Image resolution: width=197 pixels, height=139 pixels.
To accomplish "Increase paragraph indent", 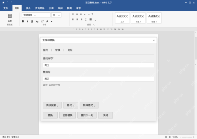I will (88, 14).
